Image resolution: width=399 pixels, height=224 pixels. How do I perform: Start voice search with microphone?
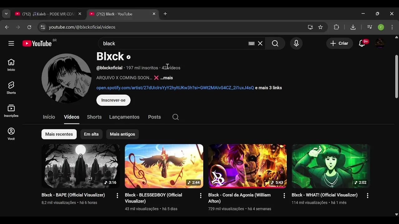296,44
